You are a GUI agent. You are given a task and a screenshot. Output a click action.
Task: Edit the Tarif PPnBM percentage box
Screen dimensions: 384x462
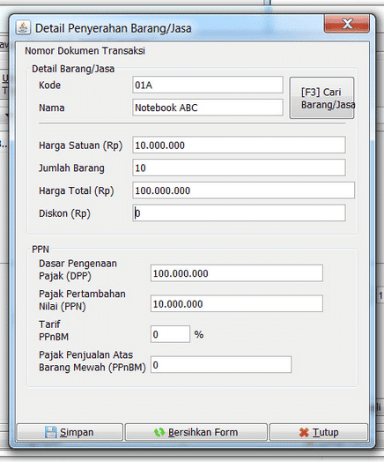(170, 334)
